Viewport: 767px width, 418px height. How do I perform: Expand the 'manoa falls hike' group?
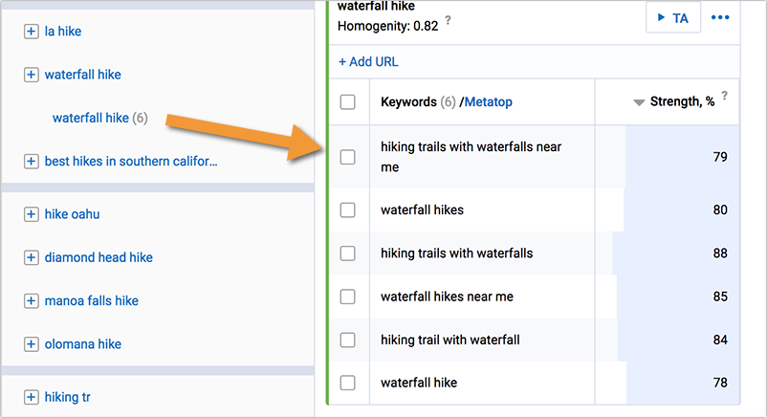point(31,300)
